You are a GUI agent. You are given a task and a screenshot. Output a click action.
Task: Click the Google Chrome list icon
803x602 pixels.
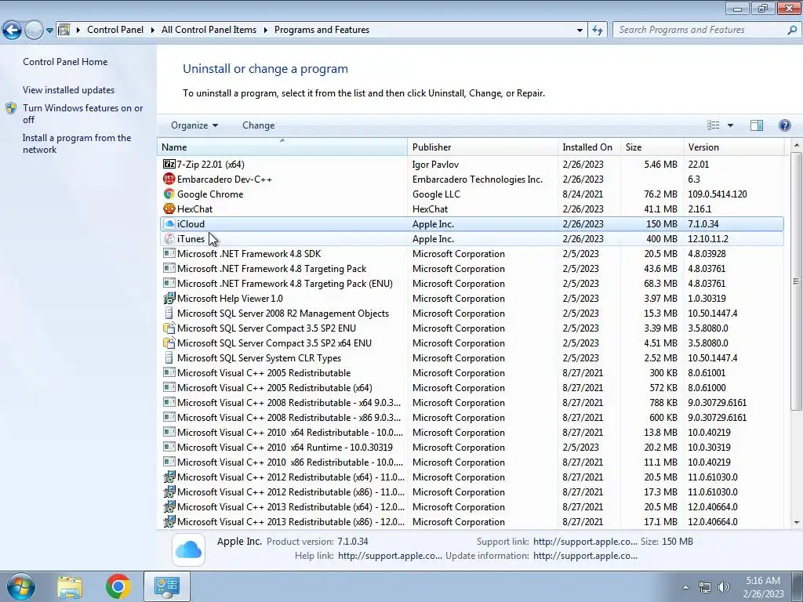point(169,194)
